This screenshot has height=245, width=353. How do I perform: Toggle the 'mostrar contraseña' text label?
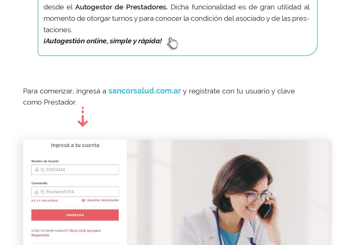click(103, 200)
